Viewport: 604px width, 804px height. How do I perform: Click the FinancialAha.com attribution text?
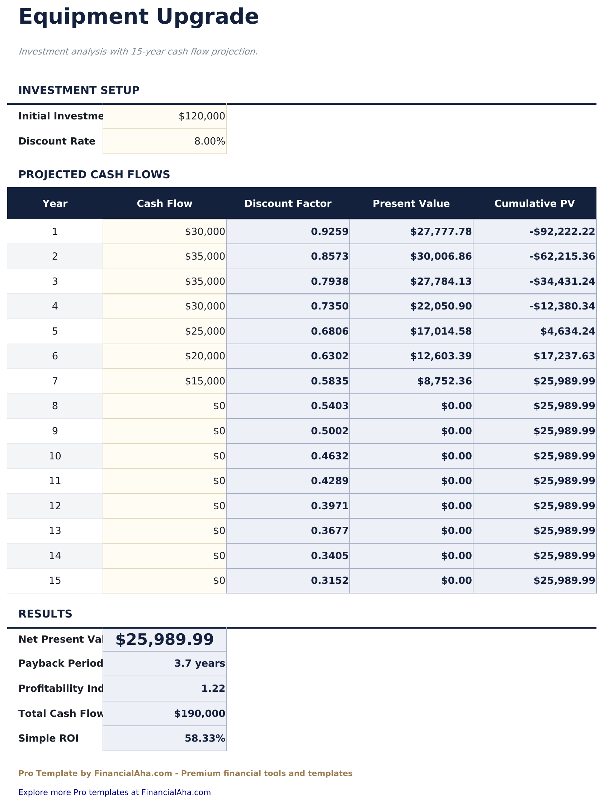click(185, 774)
